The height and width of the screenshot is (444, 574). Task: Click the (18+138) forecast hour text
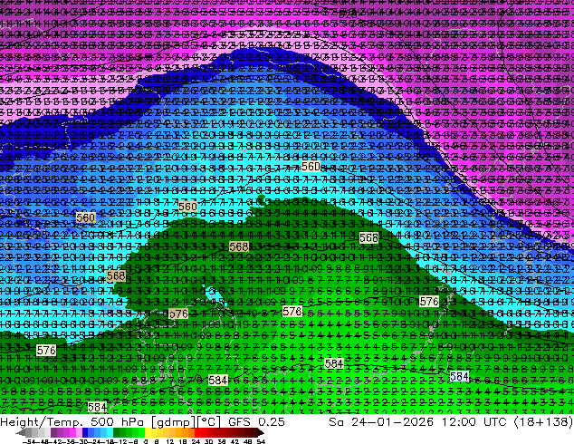[540, 423]
